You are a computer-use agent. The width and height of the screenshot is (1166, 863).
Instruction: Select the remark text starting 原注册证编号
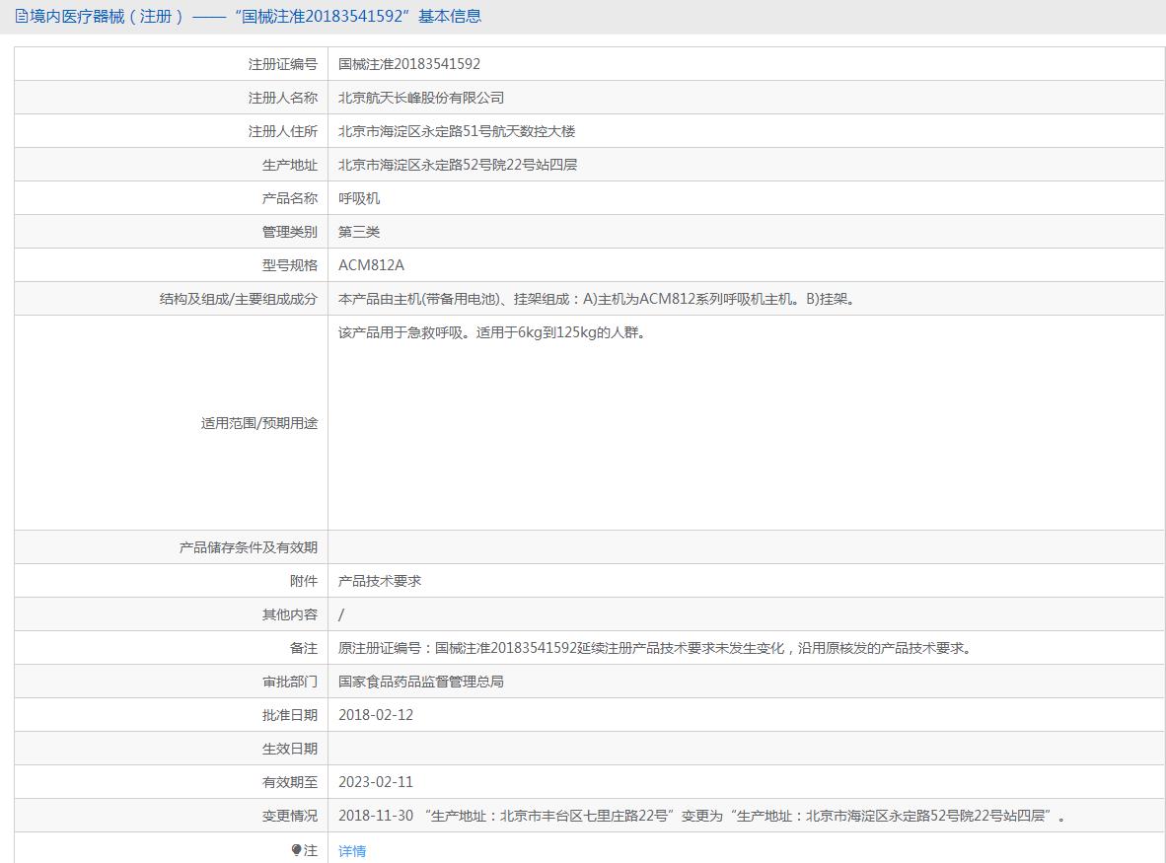coord(655,647)
